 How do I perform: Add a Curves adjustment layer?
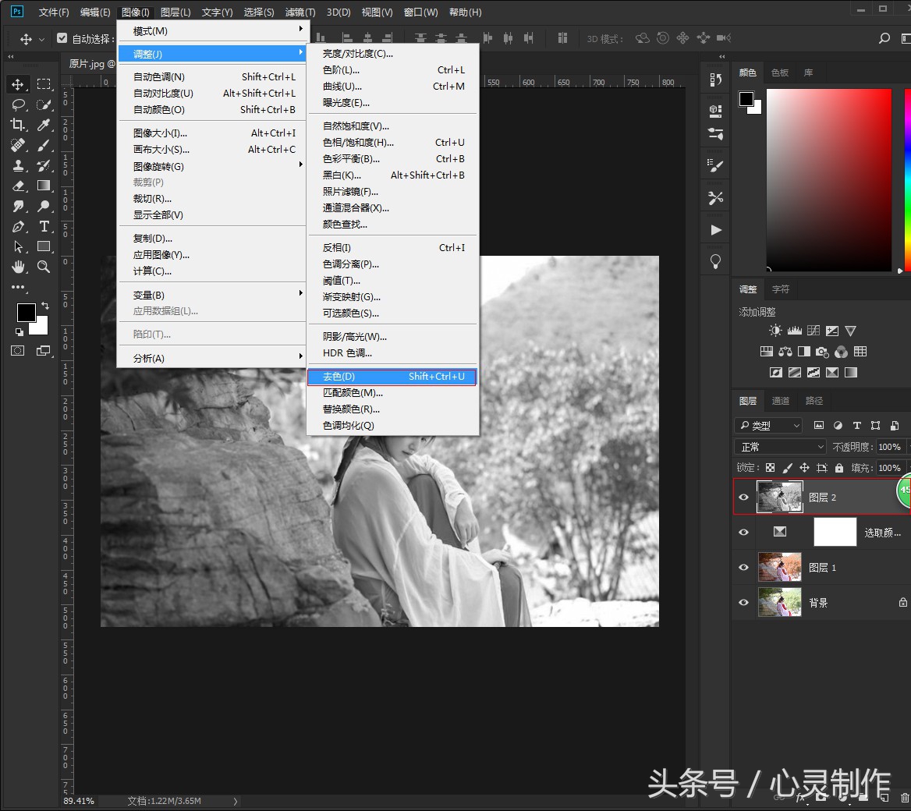(x=813, y=330)
